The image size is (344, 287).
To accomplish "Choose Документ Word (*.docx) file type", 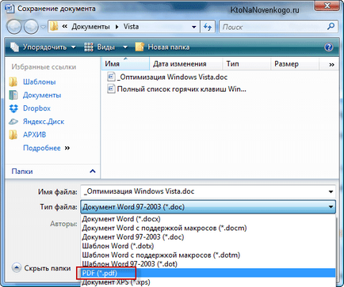I will [208, 219].
